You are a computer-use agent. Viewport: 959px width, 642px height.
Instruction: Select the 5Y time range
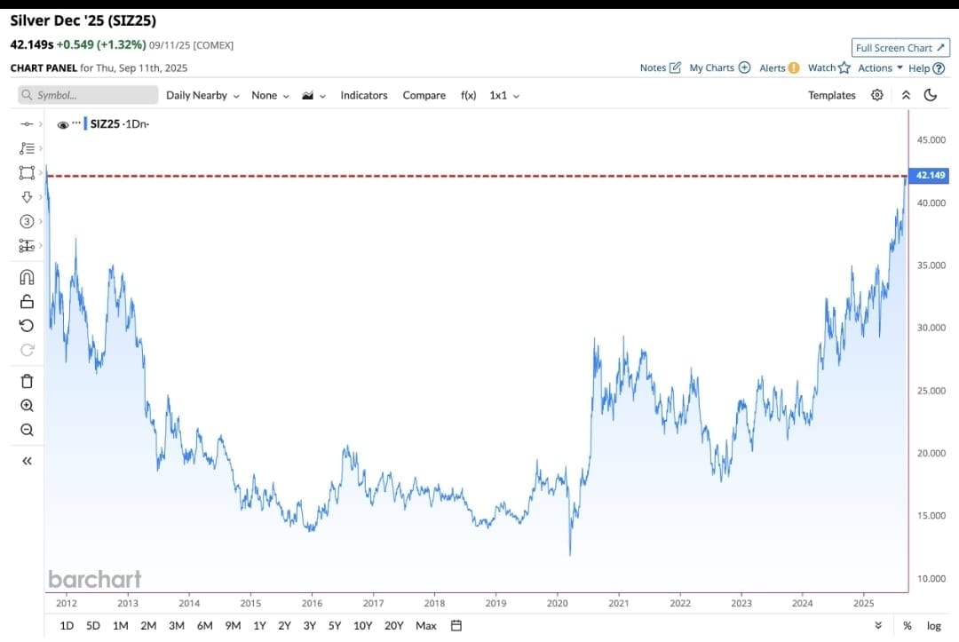[335, 625]
